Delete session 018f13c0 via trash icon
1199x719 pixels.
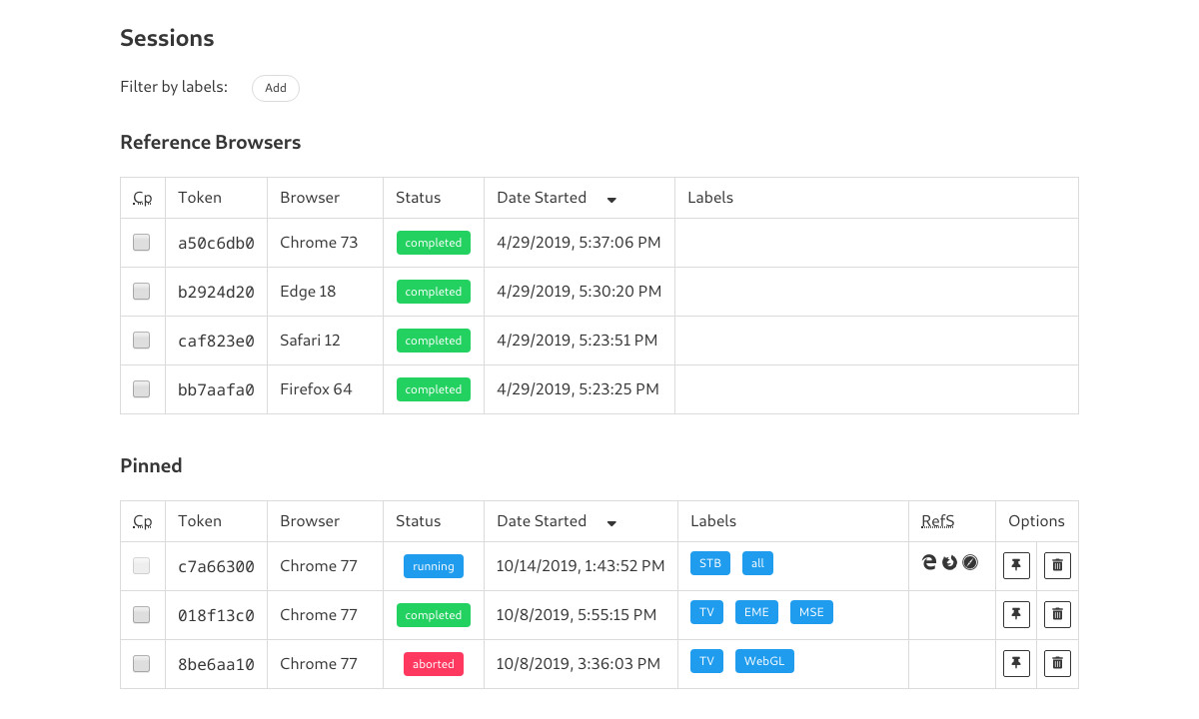[1057, 615]
